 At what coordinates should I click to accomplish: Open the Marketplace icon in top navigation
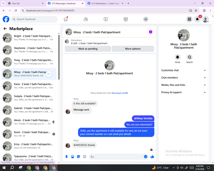[126, 19]
